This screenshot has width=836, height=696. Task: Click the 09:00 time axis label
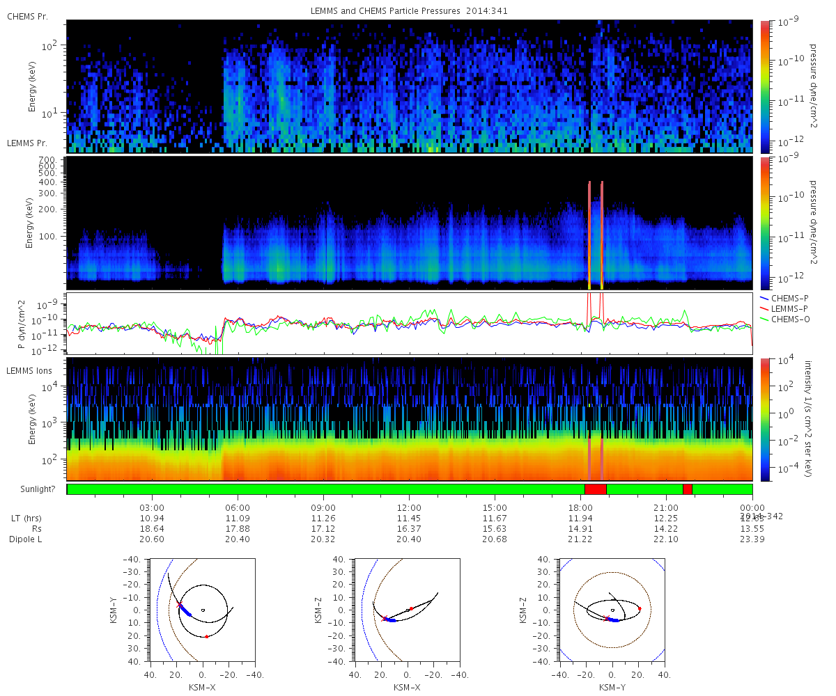coord(323,507)
